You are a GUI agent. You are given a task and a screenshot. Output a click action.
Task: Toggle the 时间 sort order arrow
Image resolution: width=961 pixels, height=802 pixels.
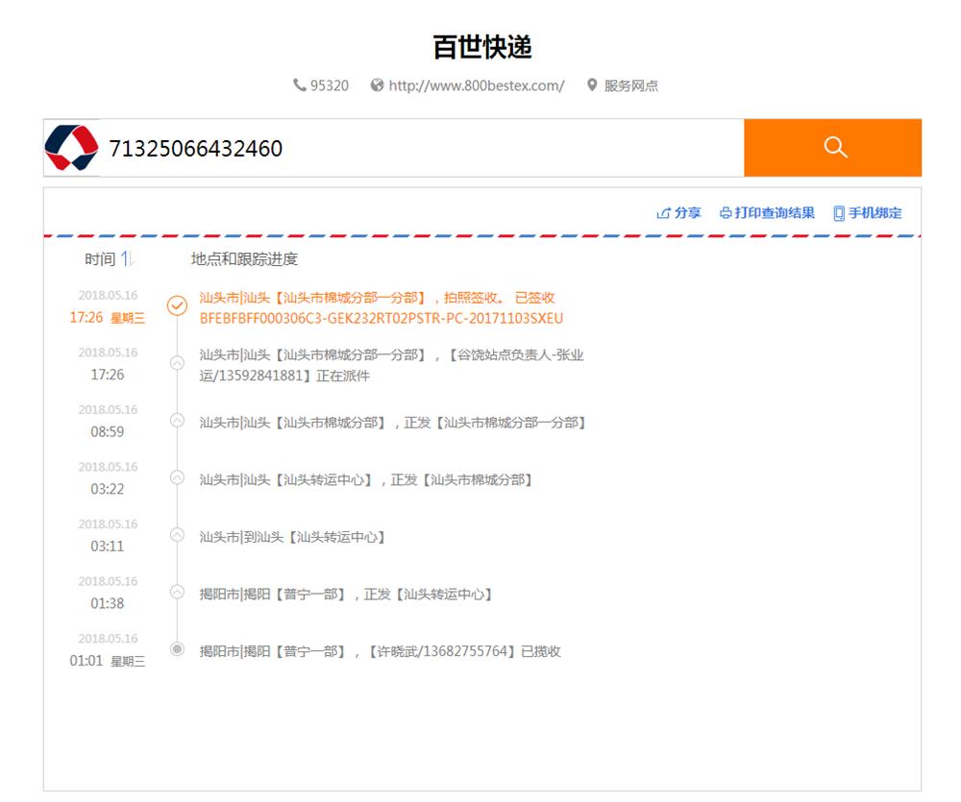126,258
